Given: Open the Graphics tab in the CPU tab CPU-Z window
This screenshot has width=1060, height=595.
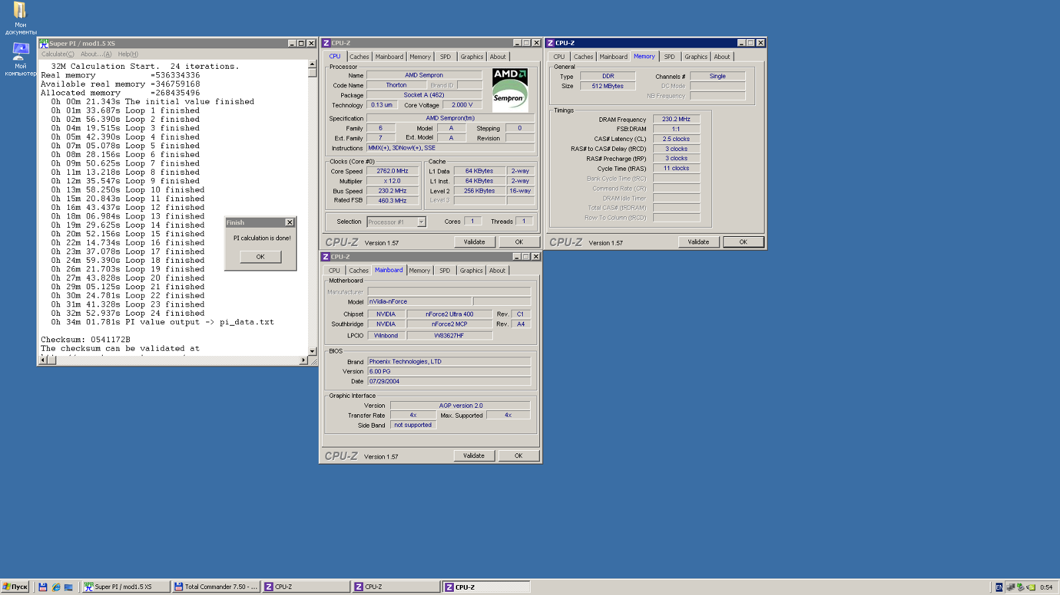Looking at the screenshot, I should tap(472, 57).
